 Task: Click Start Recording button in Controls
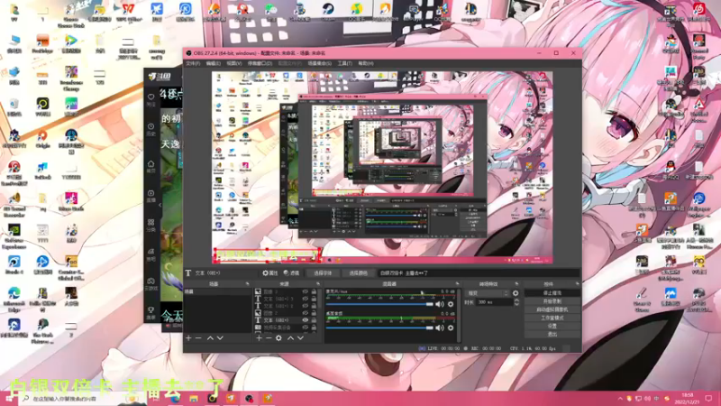click(552, 301)
